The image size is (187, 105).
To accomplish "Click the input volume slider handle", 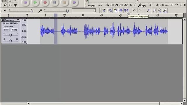I will 67,11.
